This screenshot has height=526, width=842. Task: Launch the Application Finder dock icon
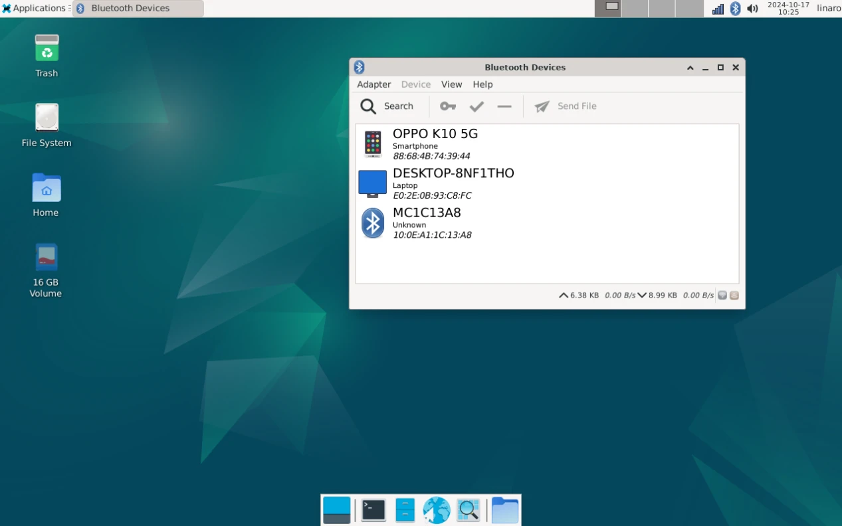tap(469, 510)
